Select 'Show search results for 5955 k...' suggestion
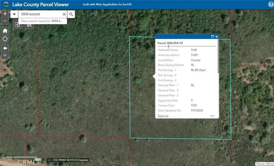 click(x=42, y=21)
